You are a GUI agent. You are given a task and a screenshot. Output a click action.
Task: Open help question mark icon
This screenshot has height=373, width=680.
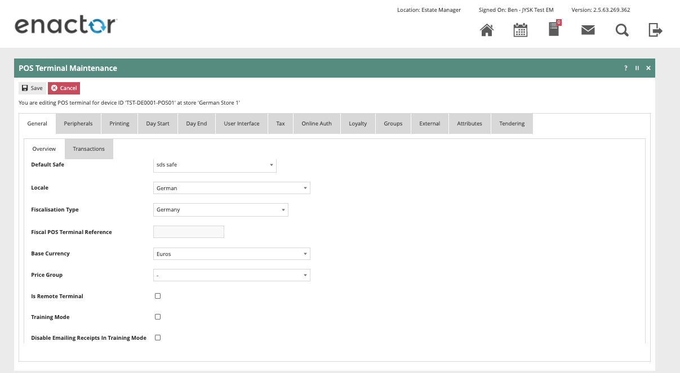[x=625, y=68]
